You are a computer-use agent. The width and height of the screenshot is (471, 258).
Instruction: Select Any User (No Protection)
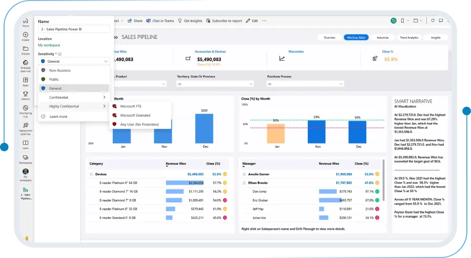click(x=140, y=124)
